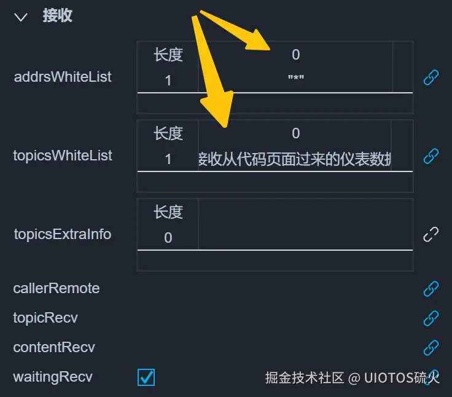Screen dimensions: 452x397
Task: Click the link icon beside addrsWhiteList
Action: click(x=431, y=77)
